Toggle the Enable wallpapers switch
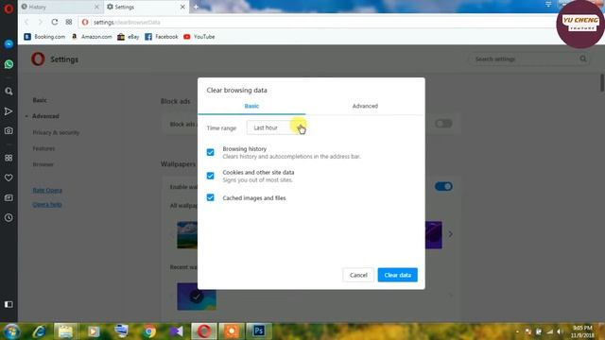The width and height of the screenshot is (605, 340). [443, 187]
